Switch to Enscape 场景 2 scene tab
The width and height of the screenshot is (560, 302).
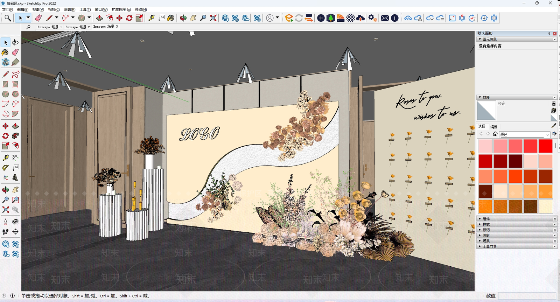pos(78,27)
